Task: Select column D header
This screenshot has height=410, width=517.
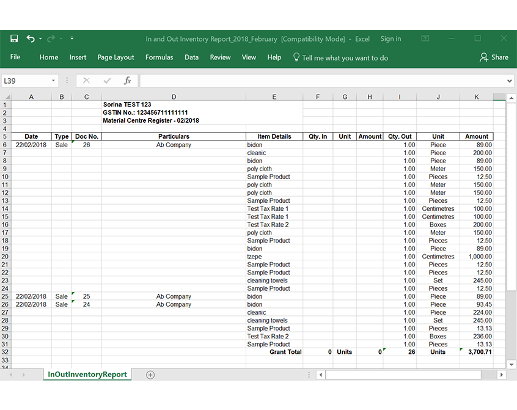Action: (174, 97)
